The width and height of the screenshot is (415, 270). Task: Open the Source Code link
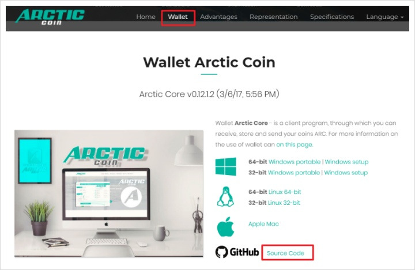(x=285, y=253)
